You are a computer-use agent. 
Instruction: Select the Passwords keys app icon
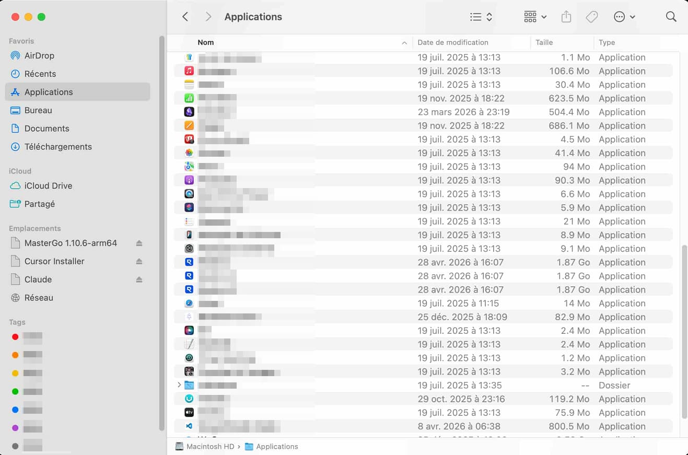[x=189, y=57]
